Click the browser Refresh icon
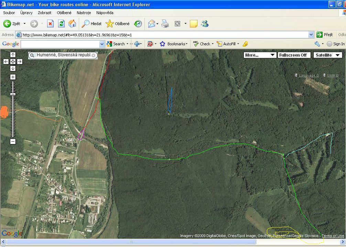The width and height of the screenshot is (346, 247). [61, 24]
